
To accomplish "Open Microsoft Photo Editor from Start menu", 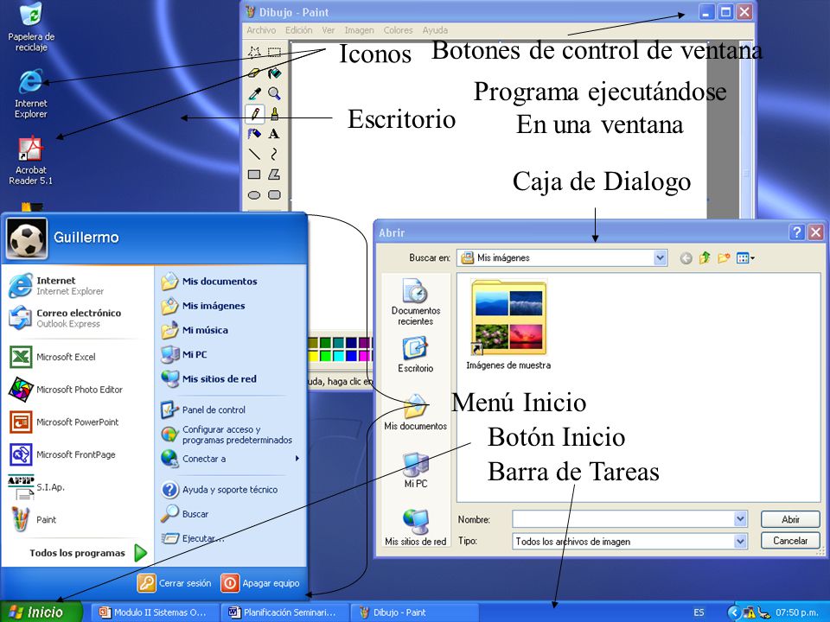I will point(66,390).
